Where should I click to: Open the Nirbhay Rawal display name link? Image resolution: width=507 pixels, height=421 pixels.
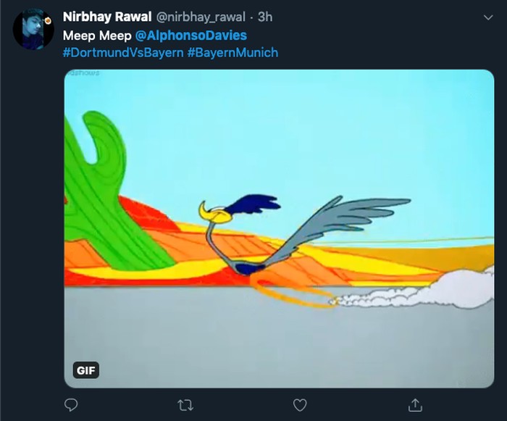coord(106,17)
